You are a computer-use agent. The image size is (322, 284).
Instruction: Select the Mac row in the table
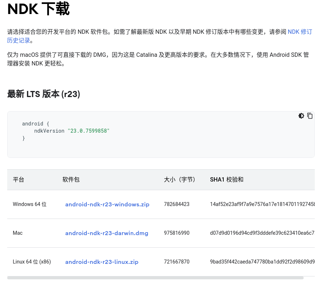pyautogui.click(x=17, y=233)
